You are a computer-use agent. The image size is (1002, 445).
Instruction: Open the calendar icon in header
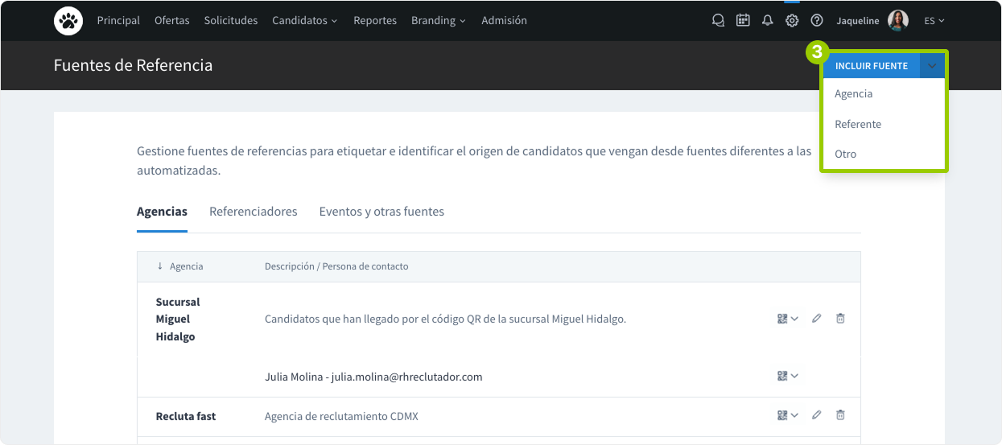(743, 21)
